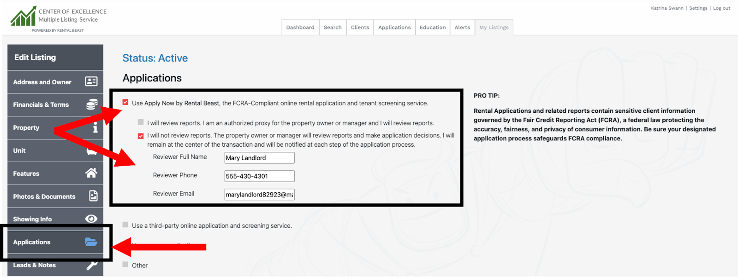This screenshot has width=738, height=277.
Task: Click into the Reviewer Phone field
Action: 259,176
